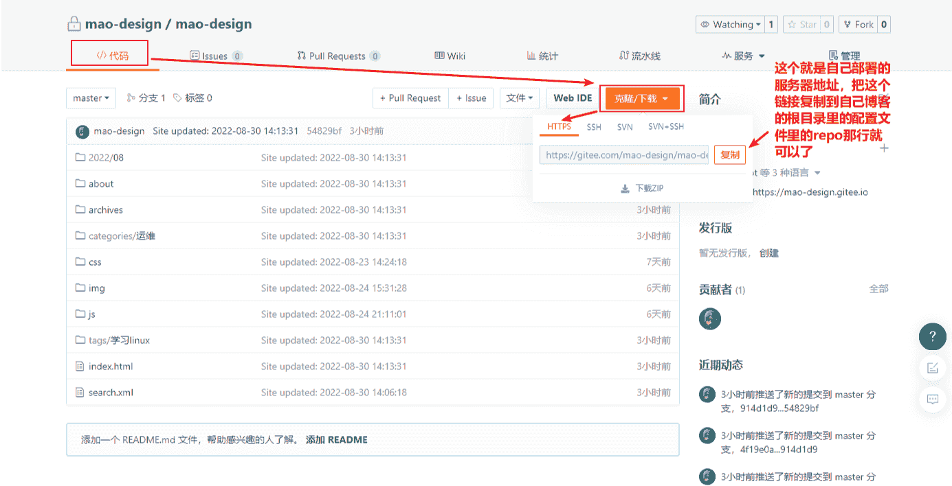Click the help question mark floating button

[x=932, y=336]
